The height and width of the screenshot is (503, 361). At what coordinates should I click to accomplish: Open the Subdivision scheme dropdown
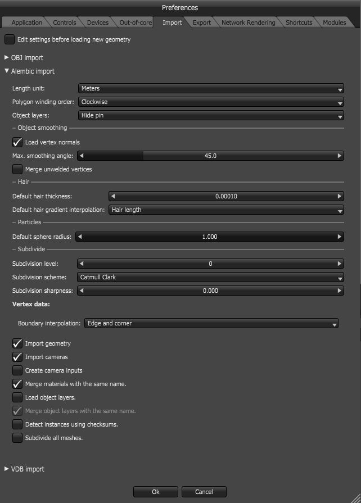click(x=211, y=277)
